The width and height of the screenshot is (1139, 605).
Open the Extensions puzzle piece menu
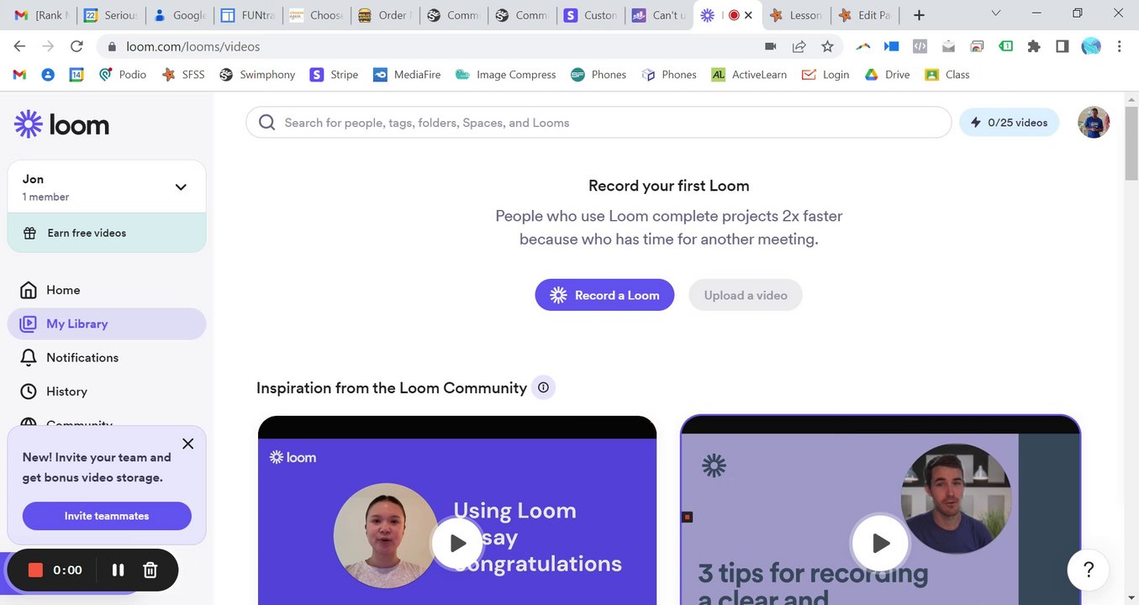[1034, 47]
